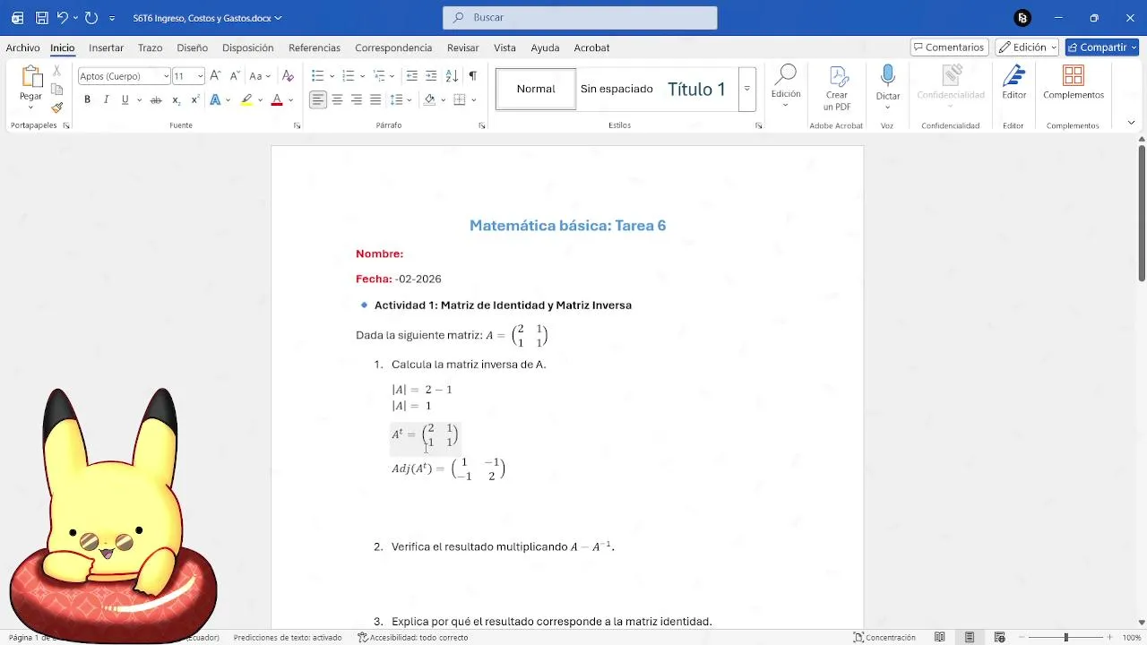Align paragraph to the right
Image resolution: width=1147 pixels, height=645 pixels.
(x=357, y=100)
